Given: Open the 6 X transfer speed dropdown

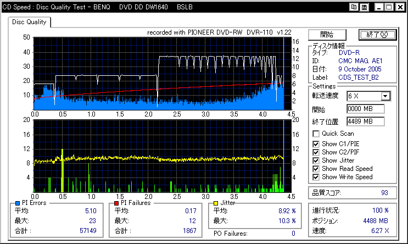Looking at the screenshot, I should pyautogui.click(x=385, y=96).
